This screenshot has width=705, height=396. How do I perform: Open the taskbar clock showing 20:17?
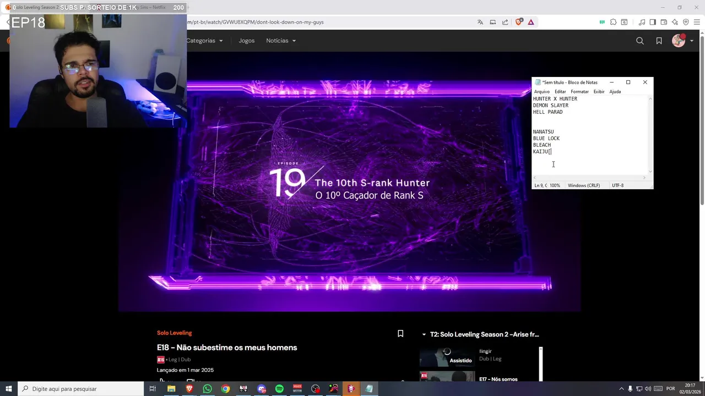(690, 389)
